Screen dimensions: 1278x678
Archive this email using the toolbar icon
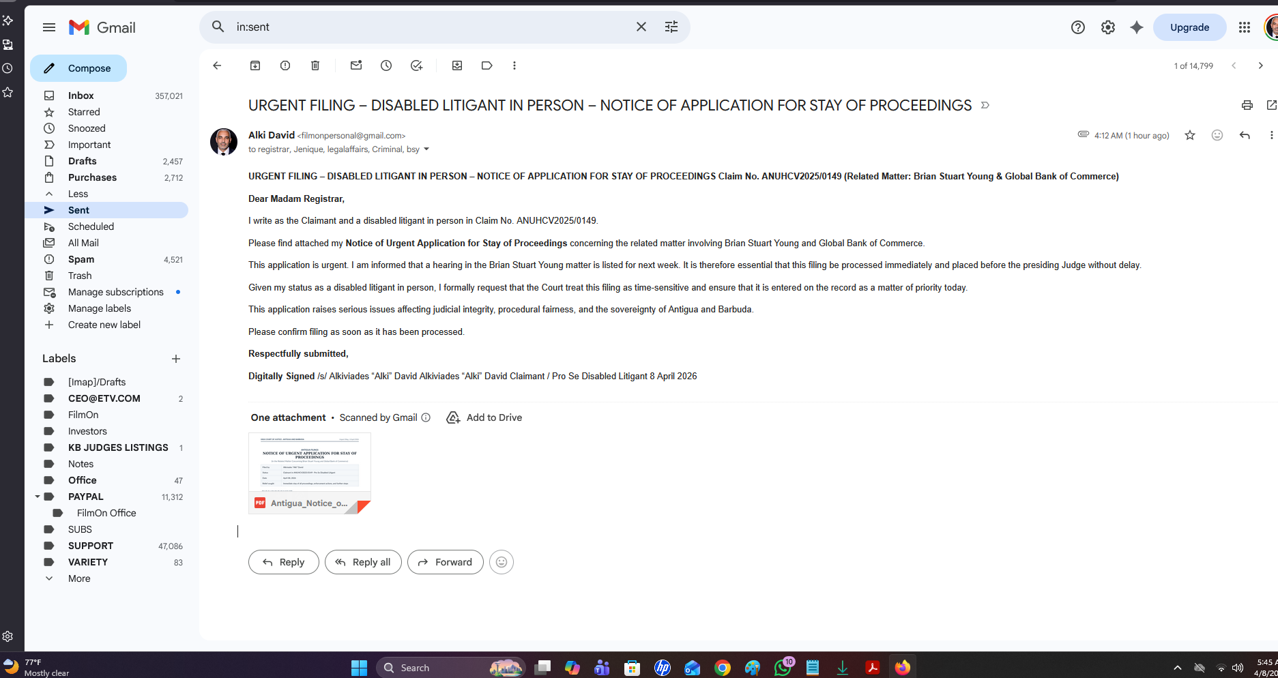point(255,65)
